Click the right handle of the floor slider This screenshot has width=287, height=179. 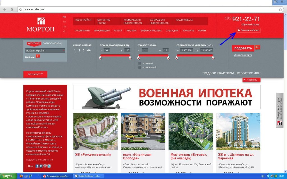click(168, 58)
